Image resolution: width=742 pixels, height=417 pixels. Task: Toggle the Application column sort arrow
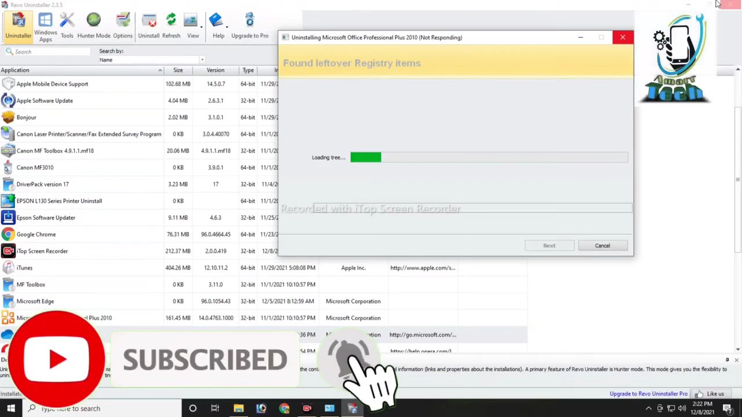[x=161, y=70]
